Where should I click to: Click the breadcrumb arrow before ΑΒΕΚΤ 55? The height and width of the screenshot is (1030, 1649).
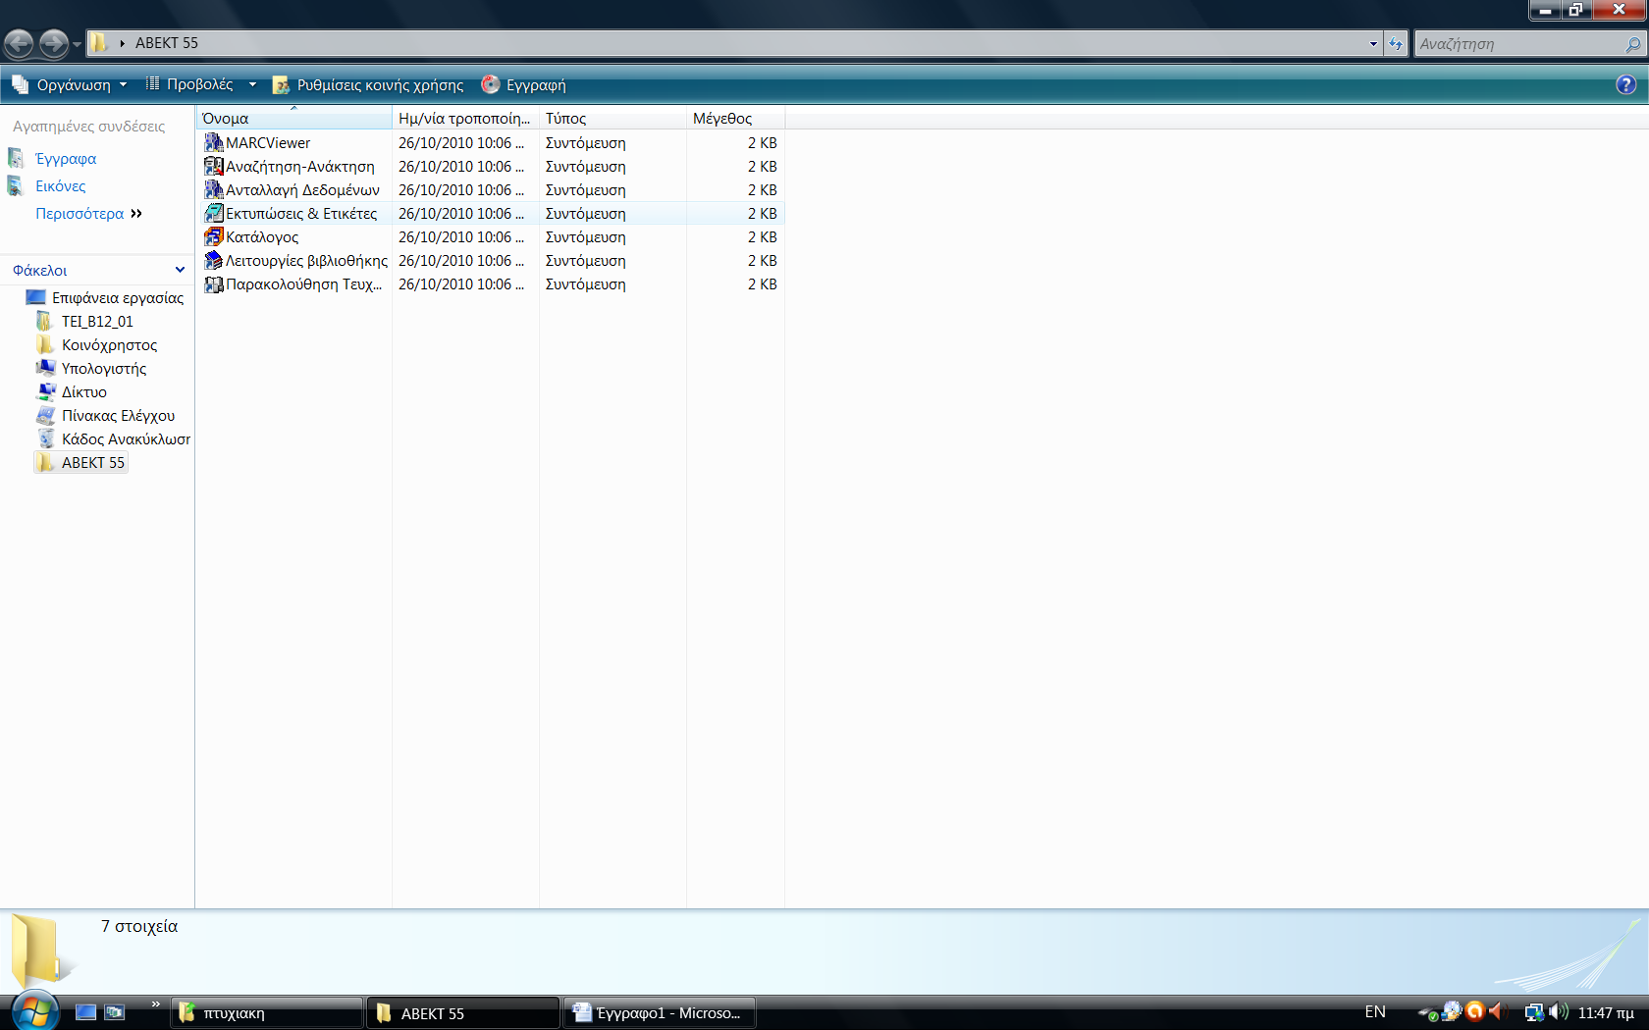[x=122, y=43]
